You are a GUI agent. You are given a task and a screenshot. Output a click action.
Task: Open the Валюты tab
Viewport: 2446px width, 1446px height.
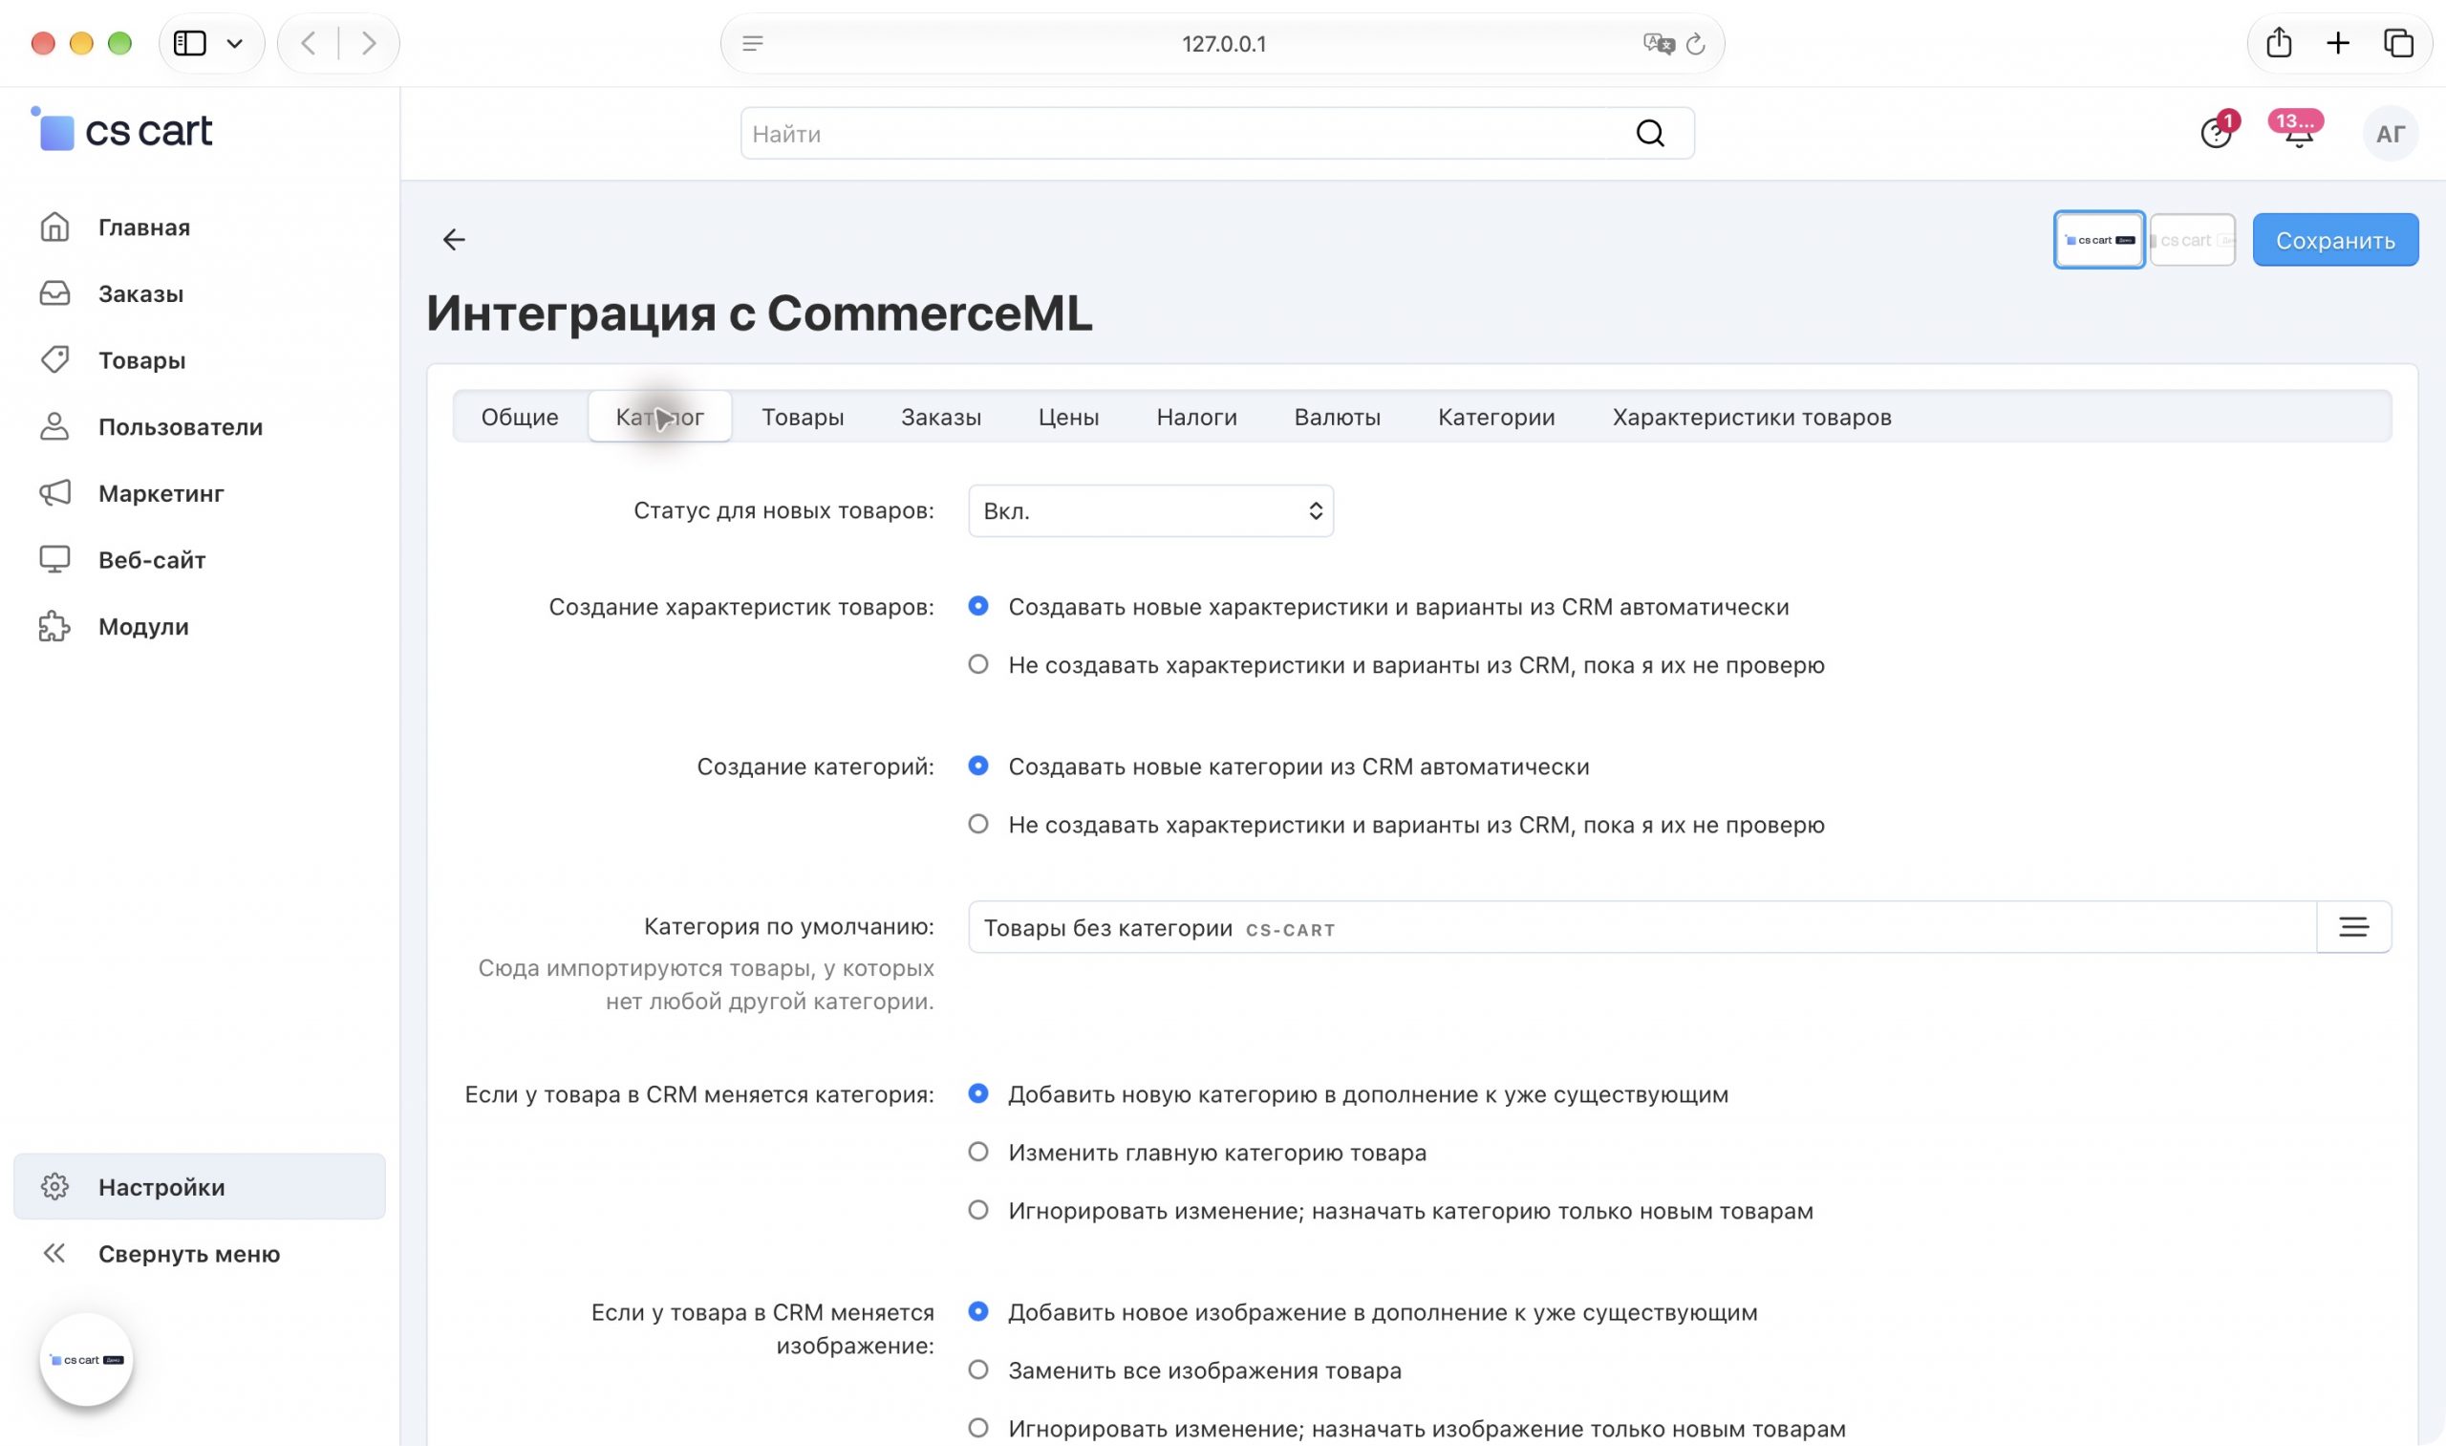click(x=1338, y=417)
